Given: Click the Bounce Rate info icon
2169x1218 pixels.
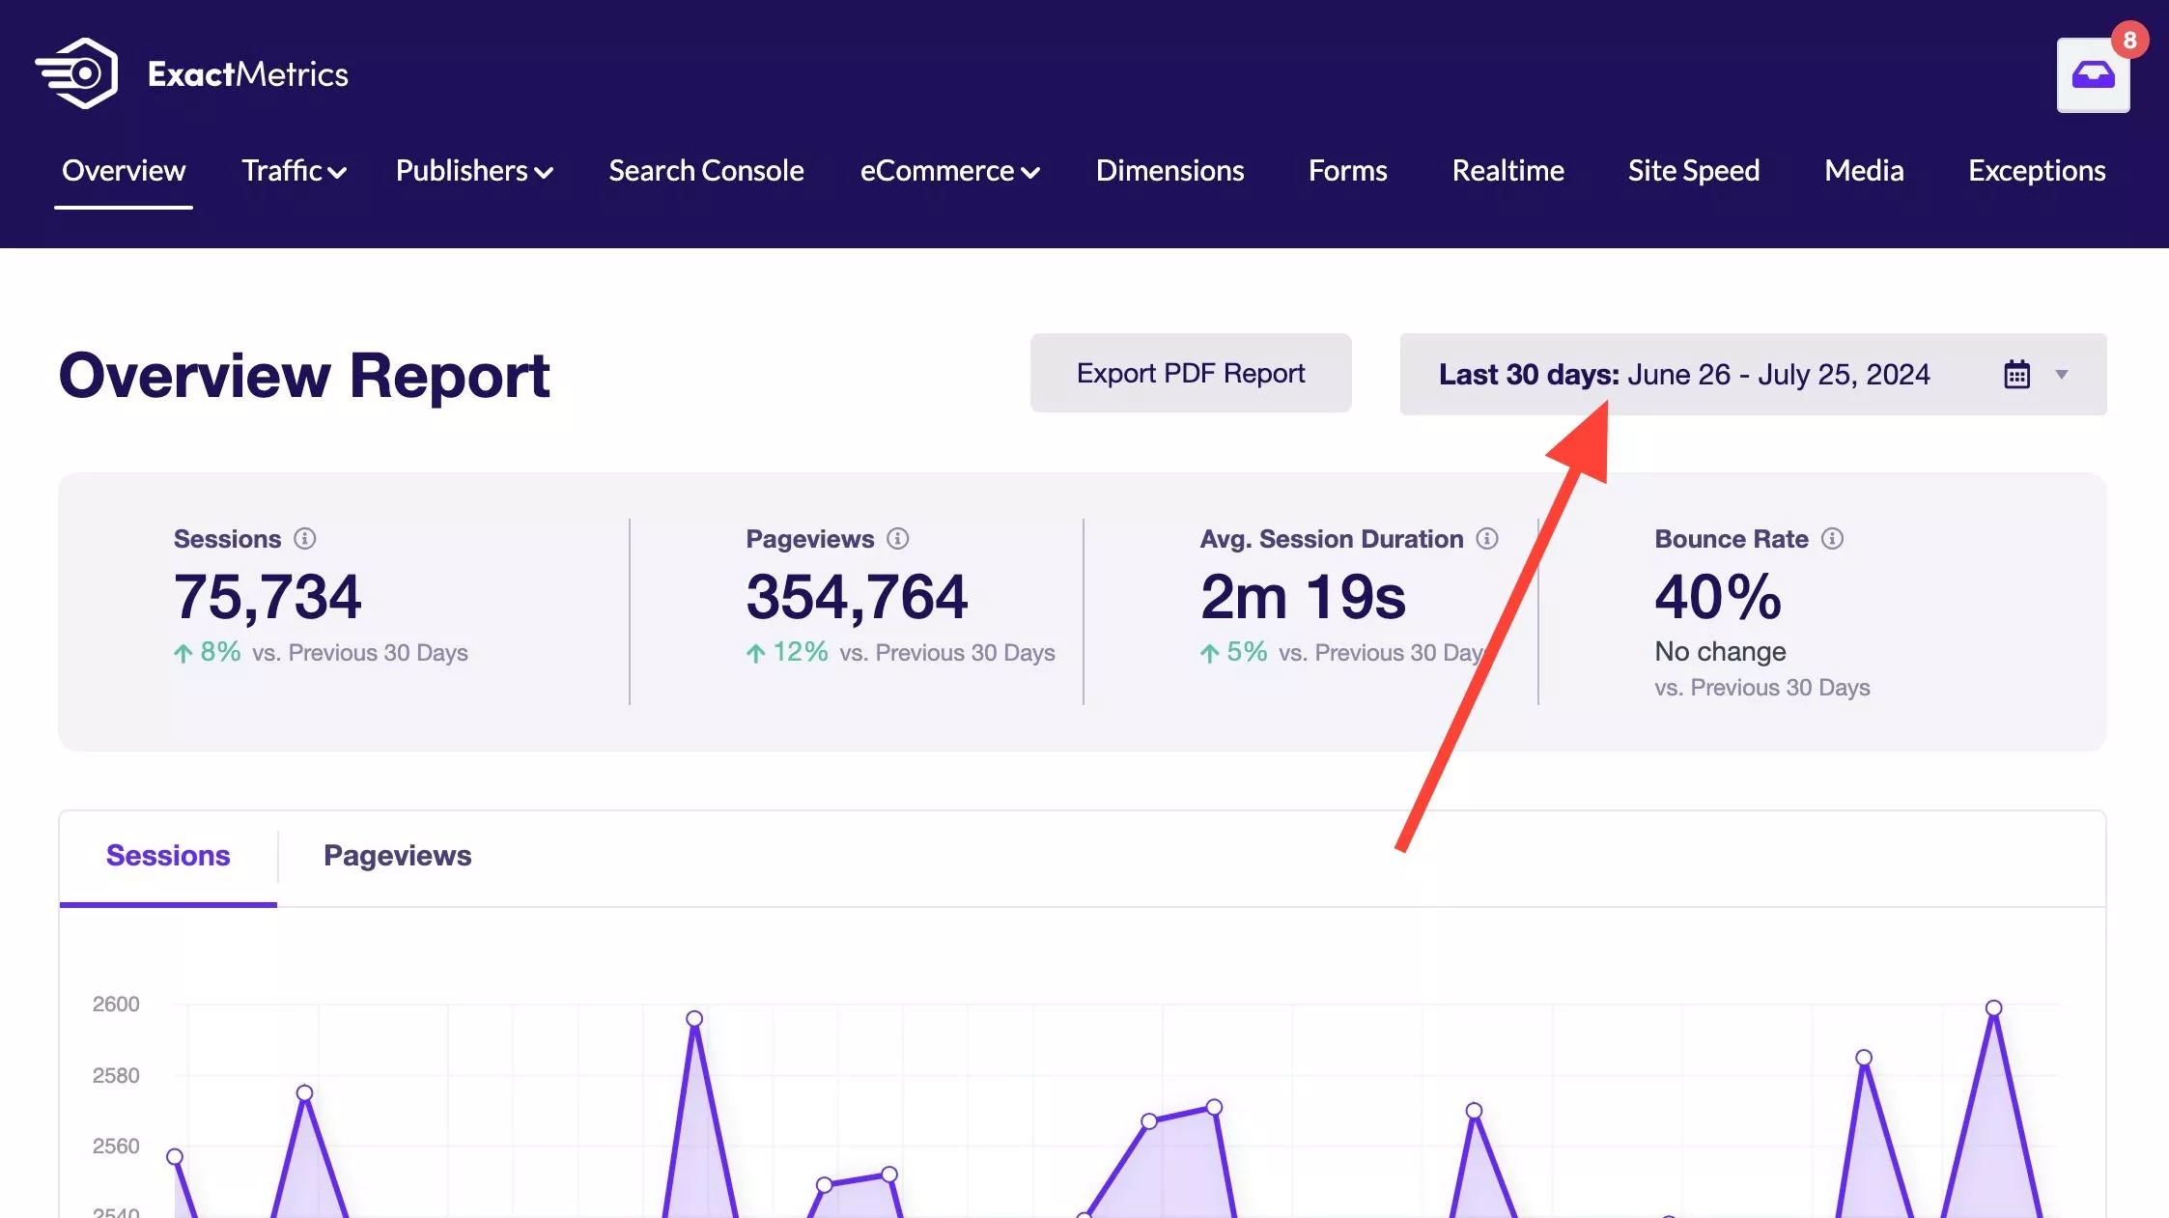Looking at the screenshot, I should click(x=1832, y=539).
